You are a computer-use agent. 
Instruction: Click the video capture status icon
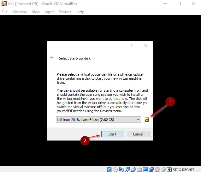tap(151, 169)
